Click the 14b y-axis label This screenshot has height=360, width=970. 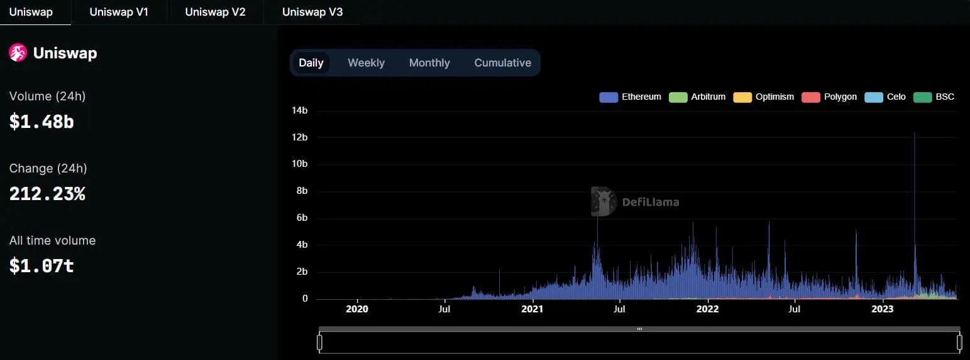[300, 110]
